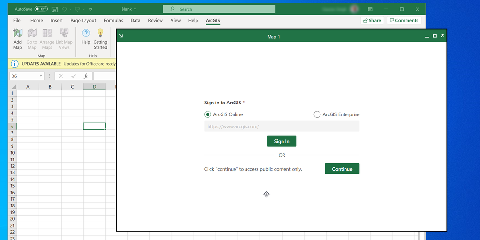The image size is (480, 240).
Task: Click the Select All corner triangle
Action: pos(13,87)
